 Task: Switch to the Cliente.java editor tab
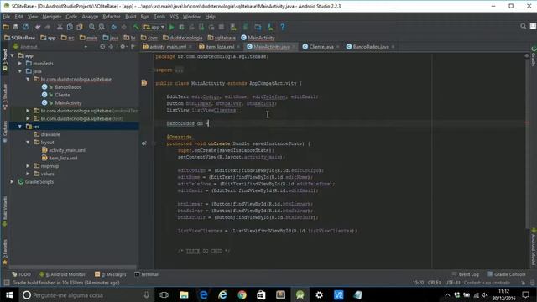[321, 47]
